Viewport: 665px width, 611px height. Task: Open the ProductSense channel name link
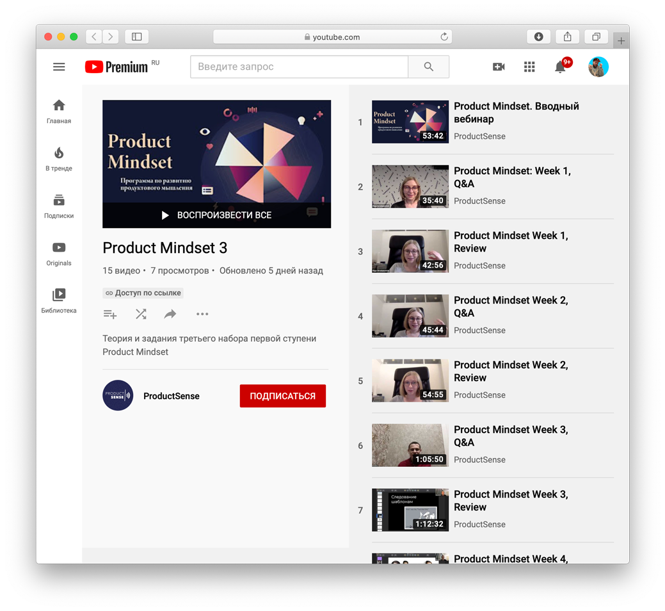[172, 396]
